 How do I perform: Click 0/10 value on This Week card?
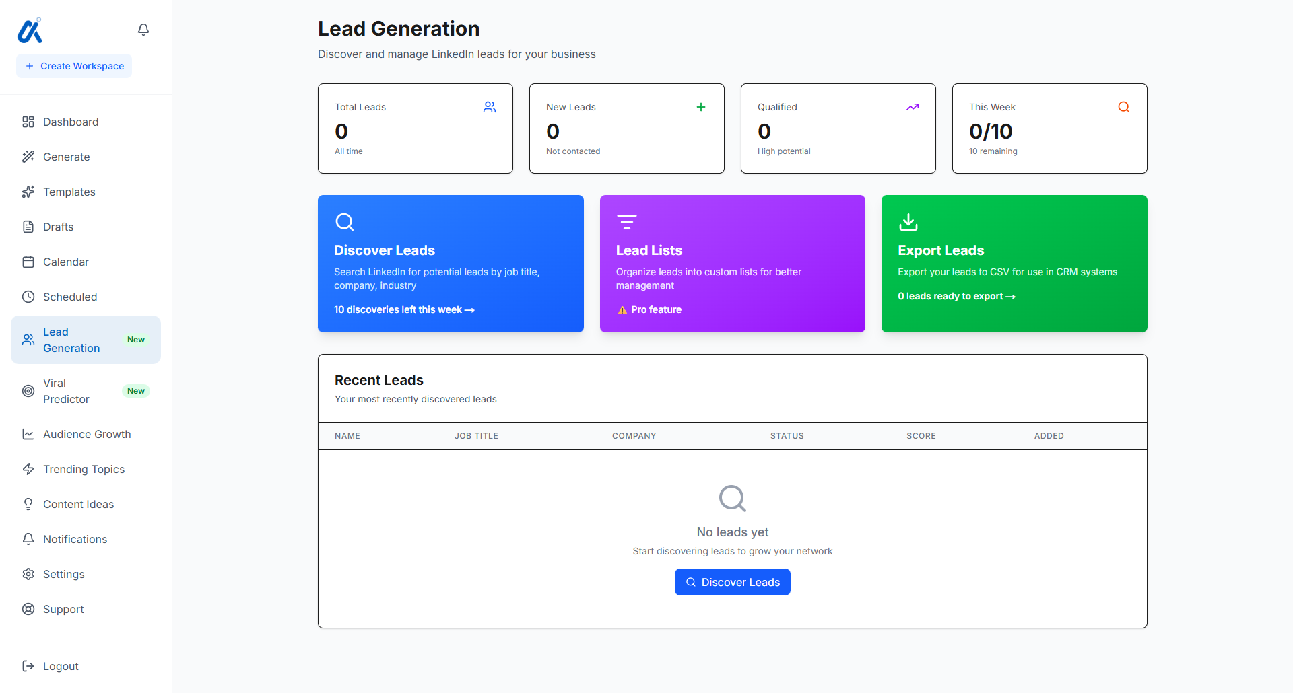991,131
